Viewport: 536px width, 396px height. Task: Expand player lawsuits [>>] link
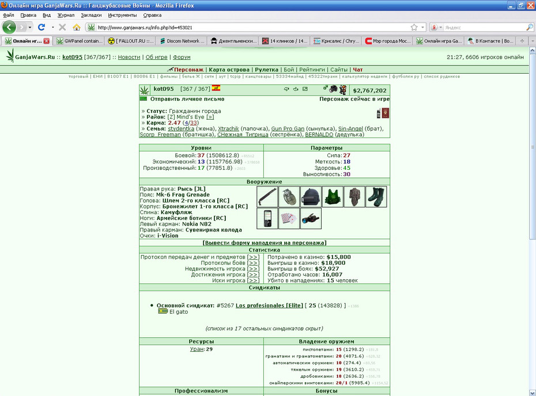(253, 280)
